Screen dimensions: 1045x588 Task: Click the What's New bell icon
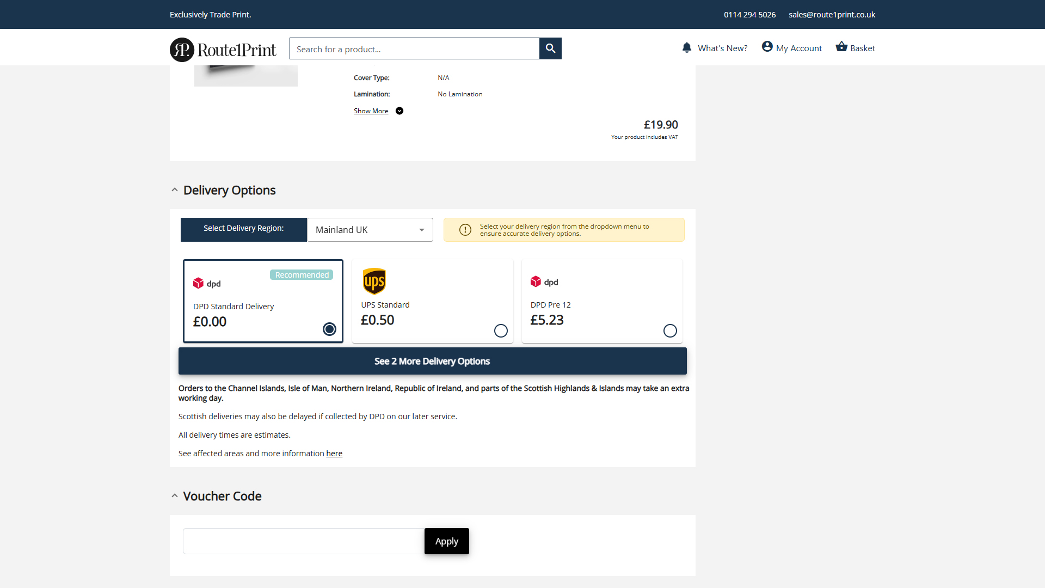[x=687, y=47]
